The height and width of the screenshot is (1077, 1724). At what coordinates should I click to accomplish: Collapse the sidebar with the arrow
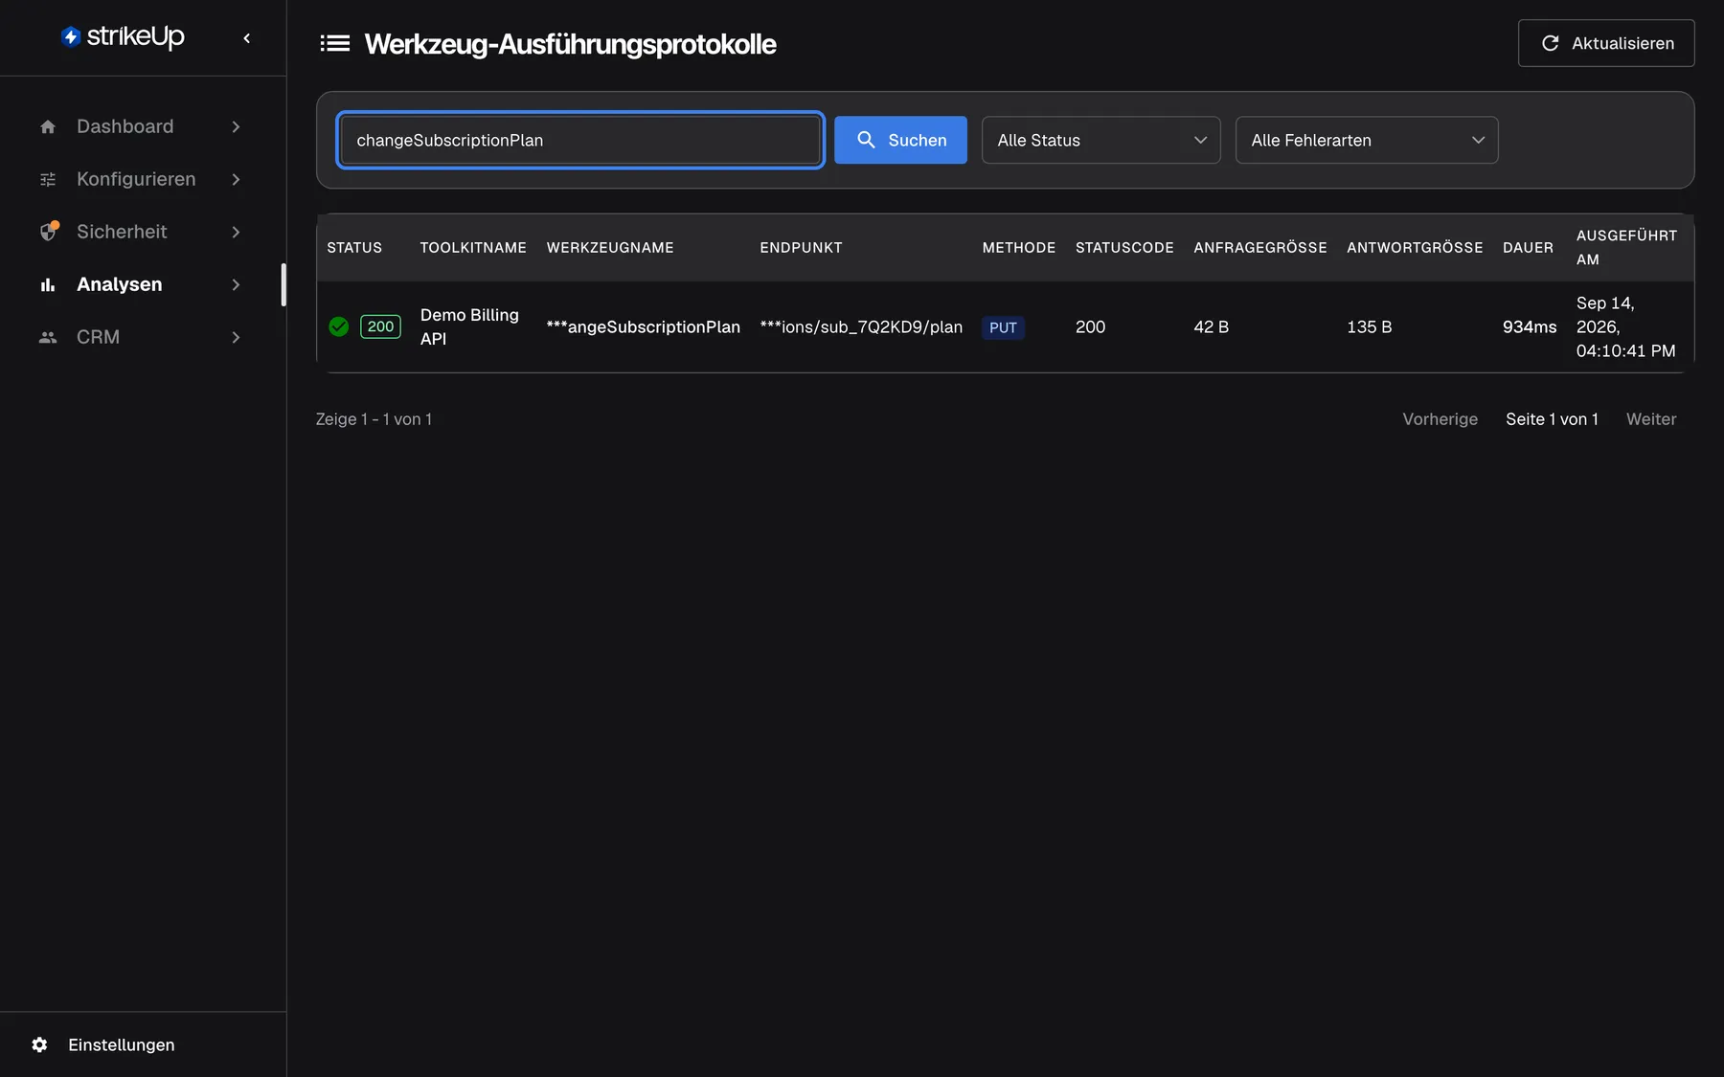click(247, 38)
